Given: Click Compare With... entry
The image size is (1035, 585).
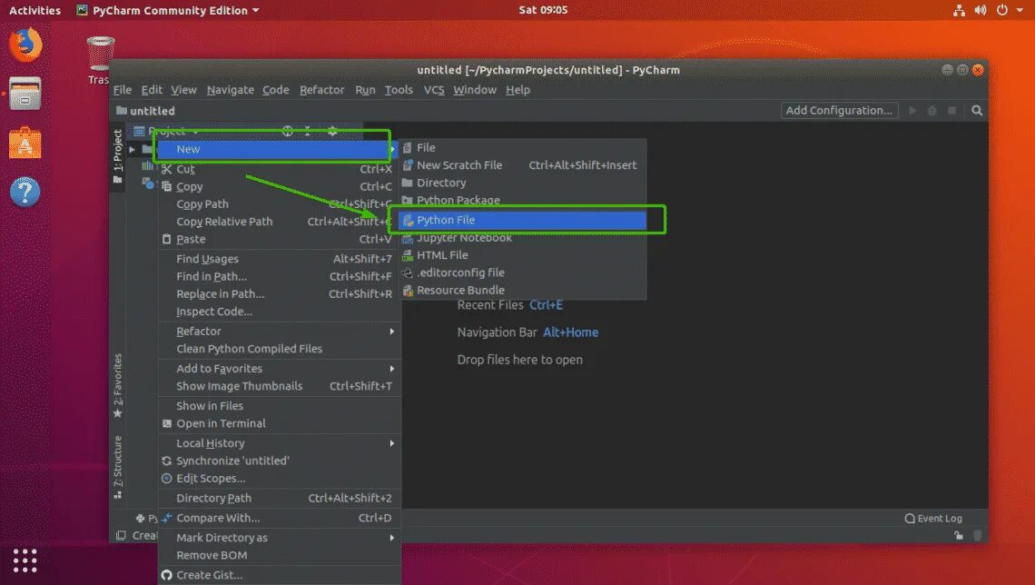Looking at the screenshot, I should (x=279, y=518).
